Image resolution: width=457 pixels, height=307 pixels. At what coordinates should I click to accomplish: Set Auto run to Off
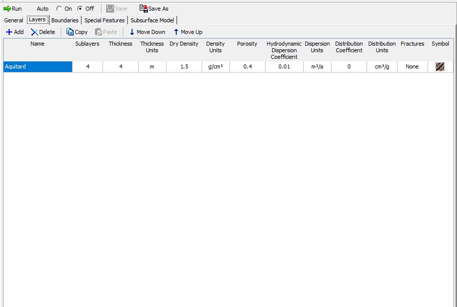pyautogui.click(x=80, y=9)
